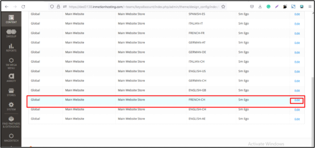Click Edit for the GERMAN-DE row
This screenshot has height=148, width=315.
coord(297,52)
